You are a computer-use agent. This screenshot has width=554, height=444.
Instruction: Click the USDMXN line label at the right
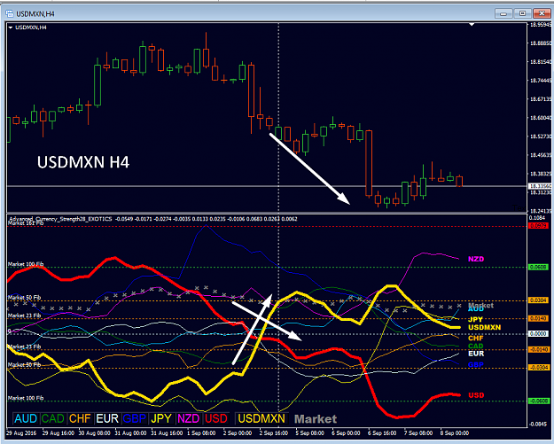pyautogui.click(x=484, y=327)
